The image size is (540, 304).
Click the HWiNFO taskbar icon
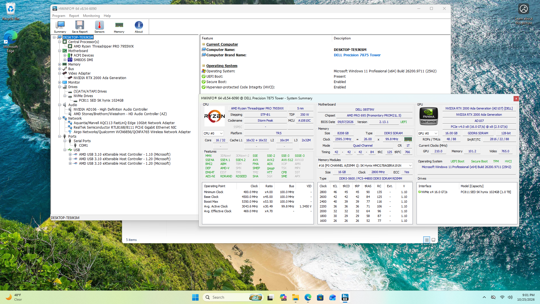pos(345,297)
